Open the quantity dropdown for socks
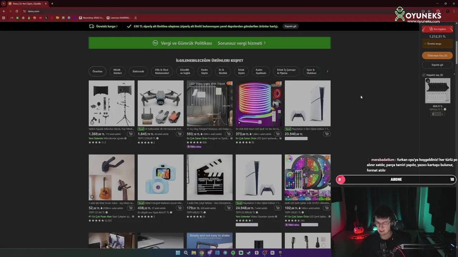Image resolution: width=458 pixels, height=257 pixels. [x=437, y=114]
